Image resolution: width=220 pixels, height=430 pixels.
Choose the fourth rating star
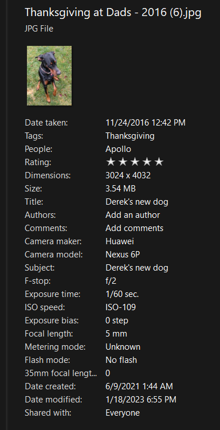(147, 162)
